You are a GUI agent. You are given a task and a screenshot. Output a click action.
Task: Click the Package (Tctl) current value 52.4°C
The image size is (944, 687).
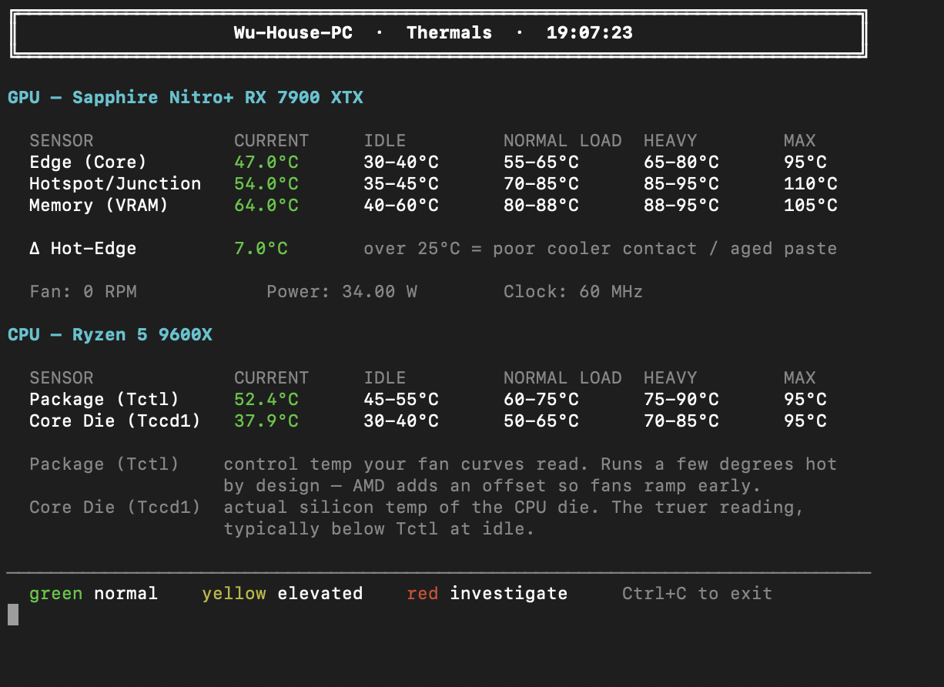click(x=266, y=399)
